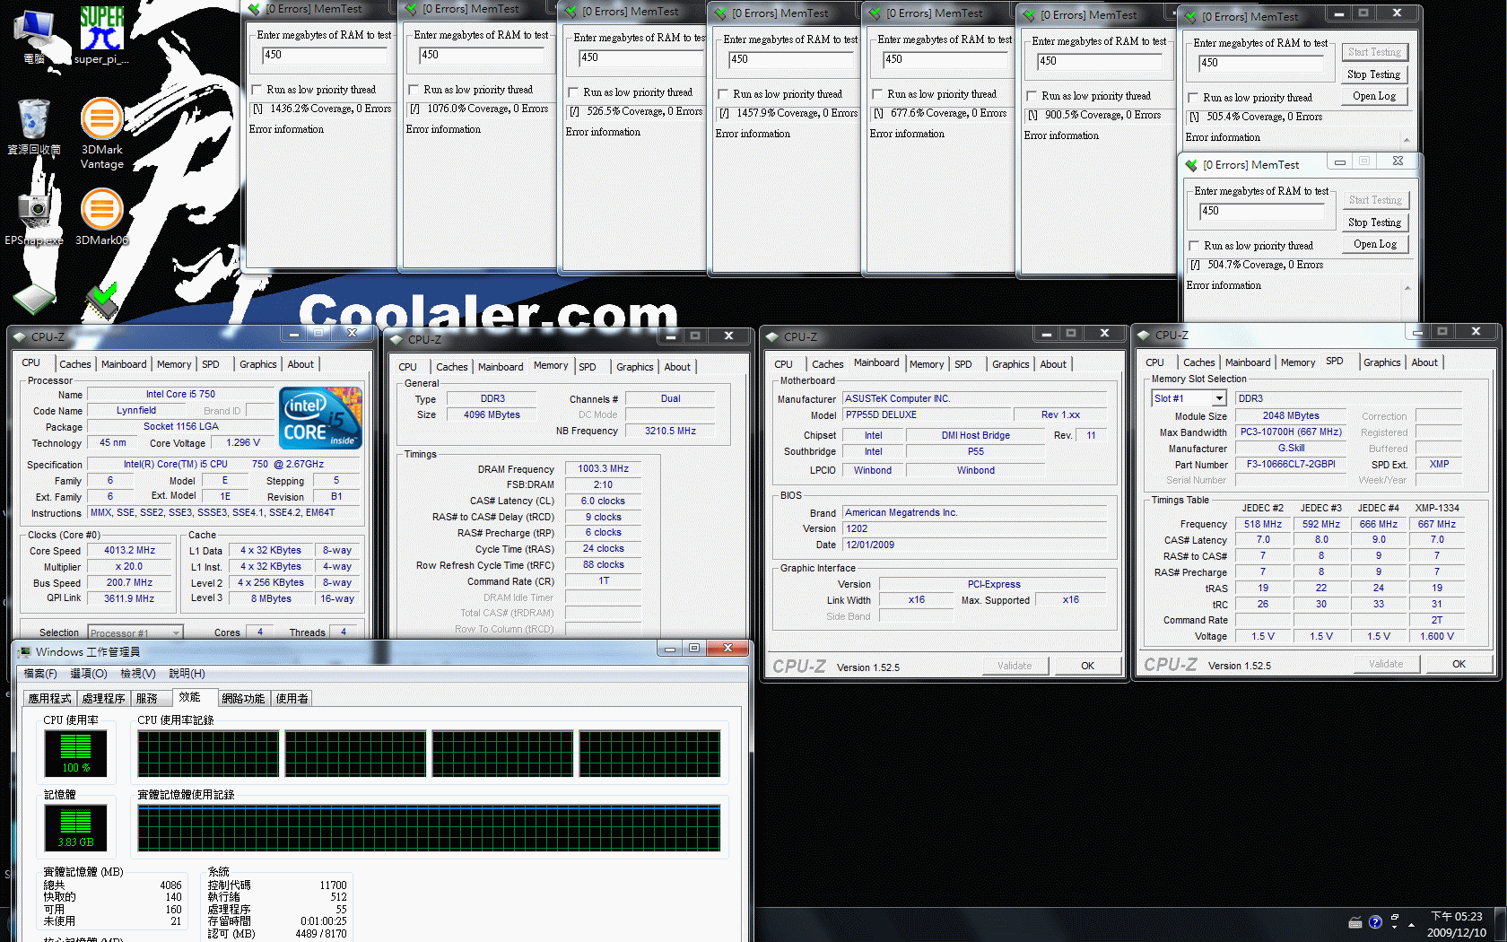Enable low priority thread in 900.5% coverage MemTest

pyautogui.click(x=1032, y=96)
